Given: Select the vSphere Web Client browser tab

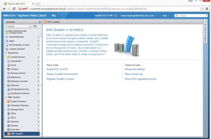Looking at the screenshot, I should [x=19, y=4].
